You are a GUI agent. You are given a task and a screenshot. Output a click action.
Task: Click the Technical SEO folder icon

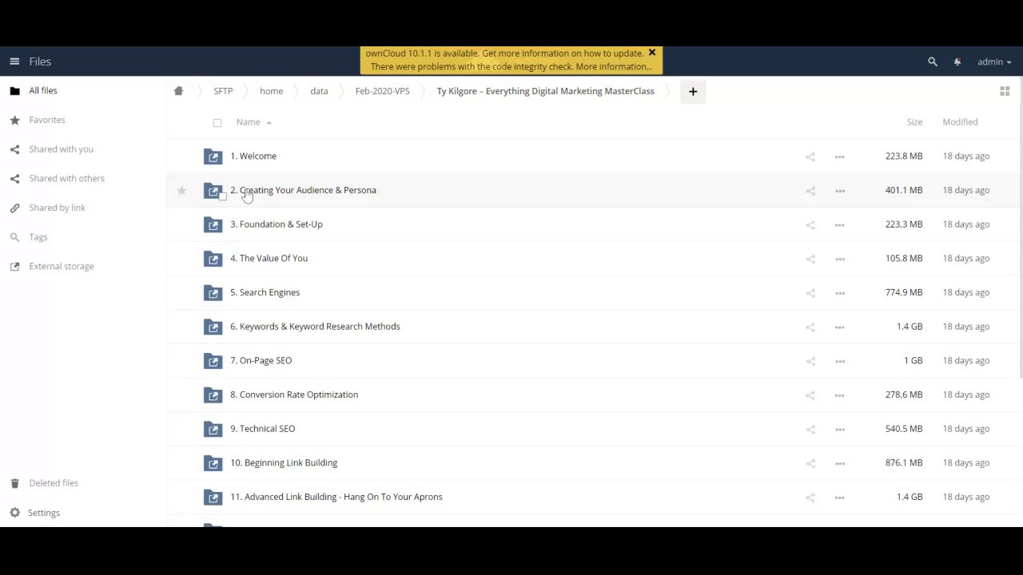coord(213,430)
